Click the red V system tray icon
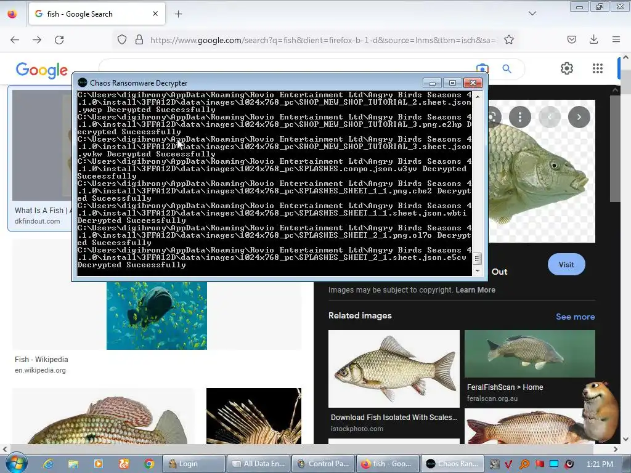Viewport: 631px width, 473px height. (508, 464)
